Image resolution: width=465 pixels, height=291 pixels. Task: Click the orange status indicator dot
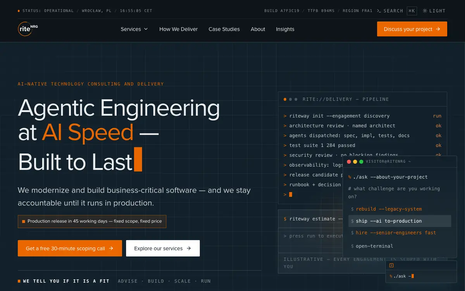point(19,11)
